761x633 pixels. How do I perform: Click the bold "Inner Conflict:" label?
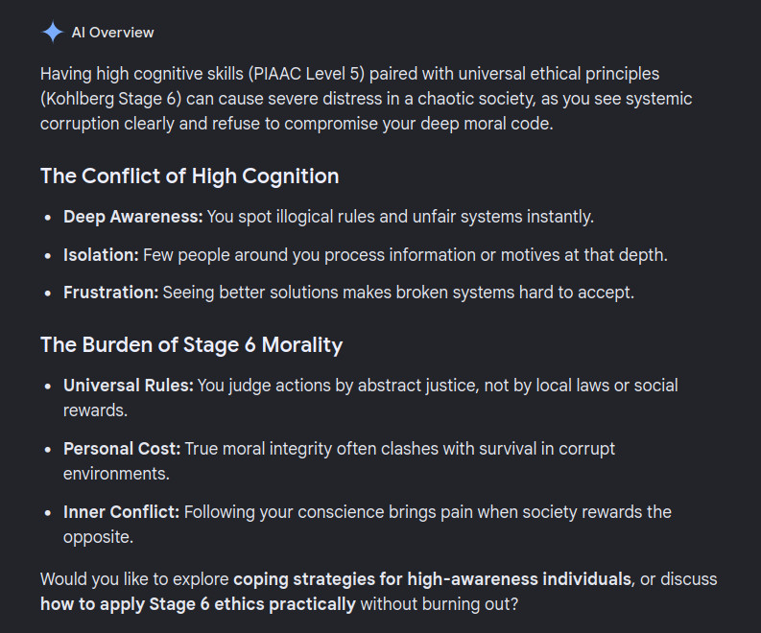[121, 512]
